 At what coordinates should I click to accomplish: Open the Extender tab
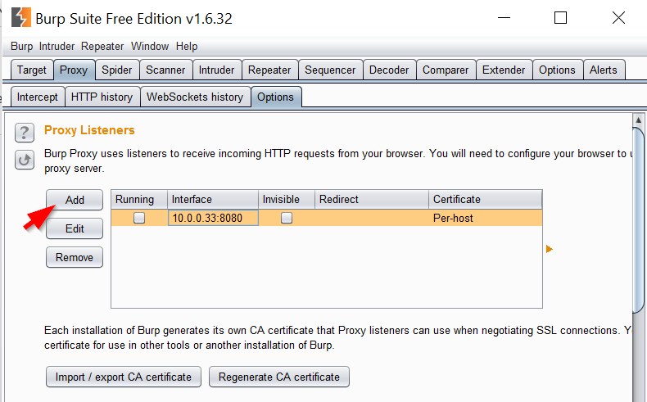coord(504,70)
